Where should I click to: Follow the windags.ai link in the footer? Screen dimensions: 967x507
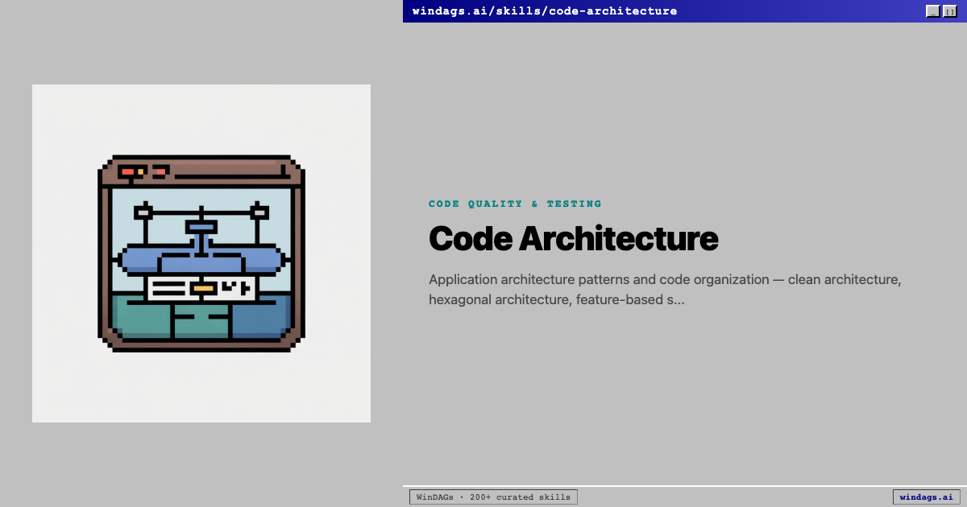tap(926, 497)
